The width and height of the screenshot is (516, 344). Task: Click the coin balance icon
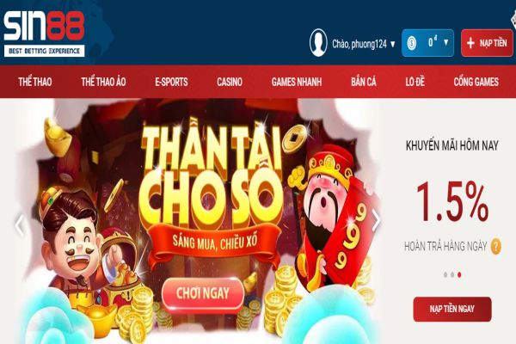(412, 43)
